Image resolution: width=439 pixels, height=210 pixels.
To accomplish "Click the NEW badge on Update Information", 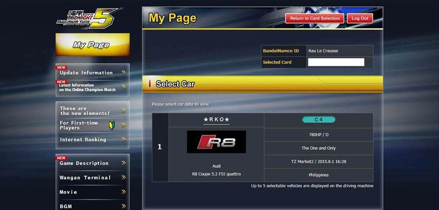I will [61, 67].
